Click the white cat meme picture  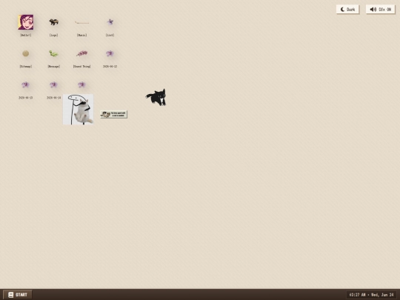[78, 110]
